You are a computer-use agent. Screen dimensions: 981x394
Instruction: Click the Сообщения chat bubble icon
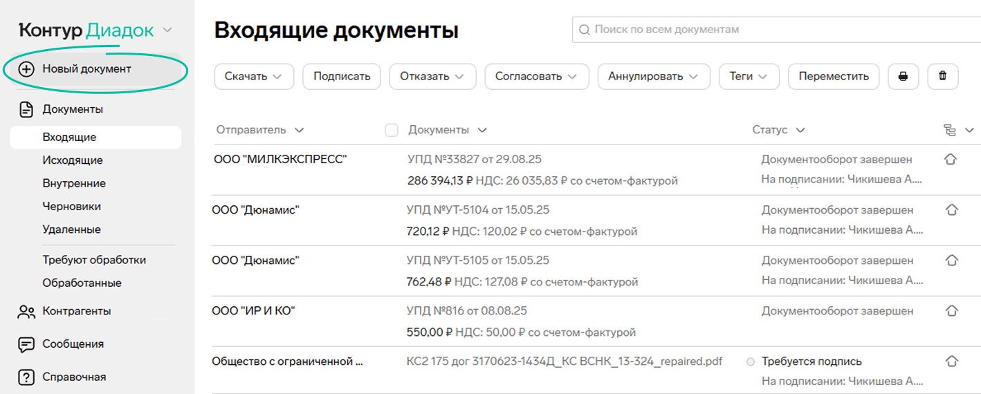pos(26,344)
